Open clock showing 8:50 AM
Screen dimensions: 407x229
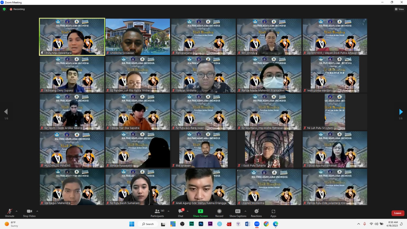pos(392,224)
